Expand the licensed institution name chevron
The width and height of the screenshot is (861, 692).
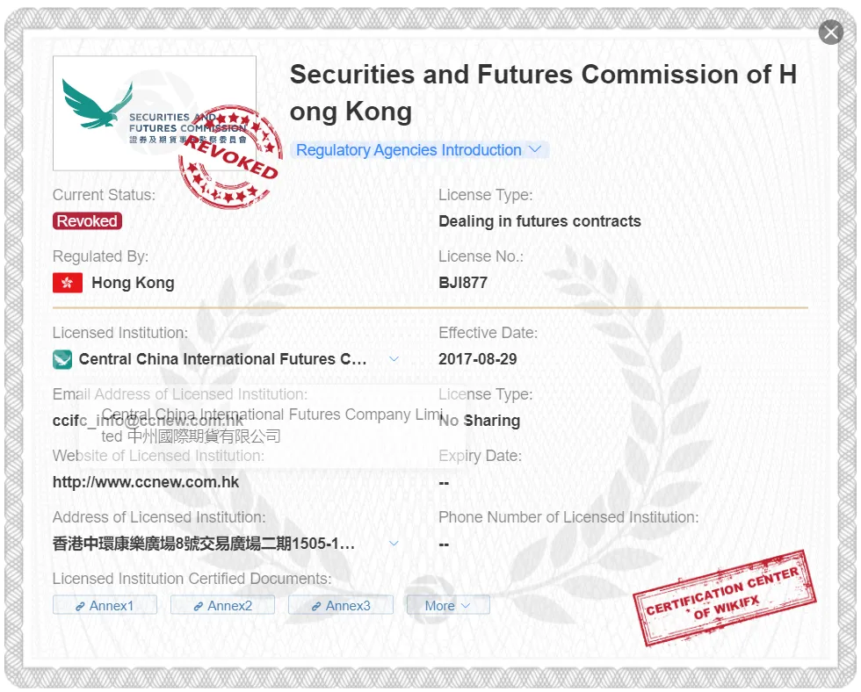394,359
